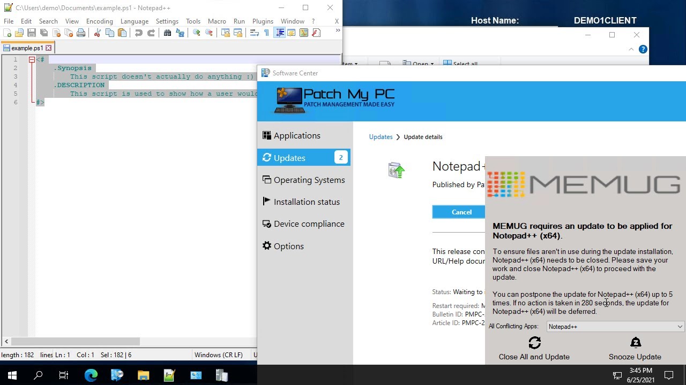Click Close All and Update button
The height and width of the screenshot is (385, 686).
pos(534,349)
